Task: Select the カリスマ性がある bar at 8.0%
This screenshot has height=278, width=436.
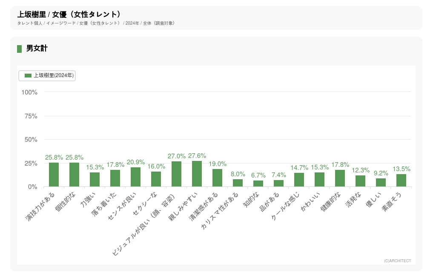Action: click(x=238, y=183)
